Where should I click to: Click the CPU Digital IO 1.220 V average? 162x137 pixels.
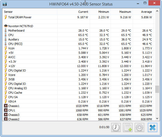coord(147,84)
